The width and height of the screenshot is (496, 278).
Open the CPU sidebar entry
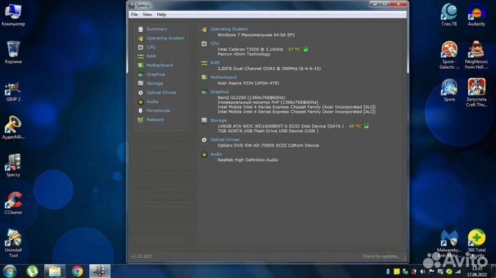pyautogui.click(x=151, y=47)
